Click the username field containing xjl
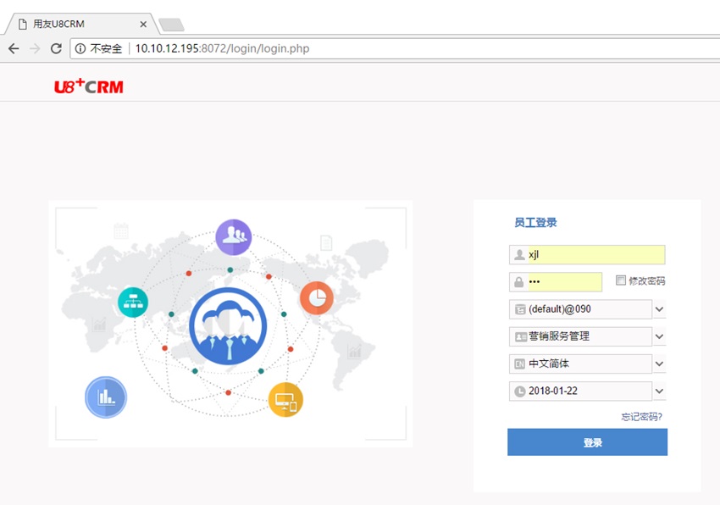 coord(587,254)
